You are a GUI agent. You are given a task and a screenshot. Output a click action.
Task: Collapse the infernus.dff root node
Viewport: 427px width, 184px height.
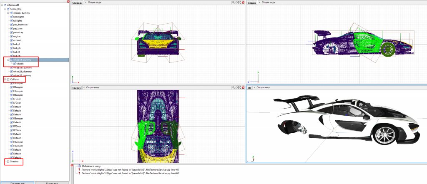[2, 5]
